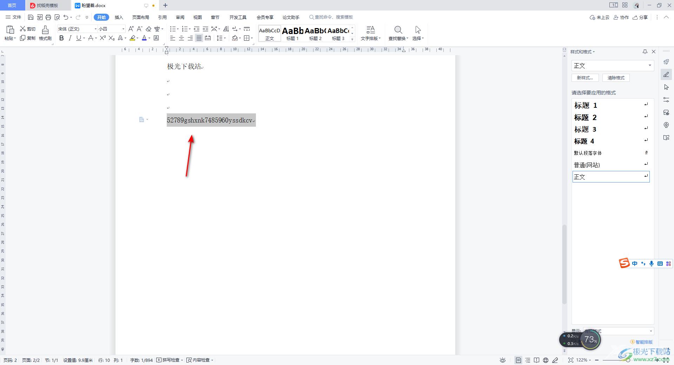The image size is (674, 365).
Task: Apply subscript X₂ formatting
Action: 112,38
